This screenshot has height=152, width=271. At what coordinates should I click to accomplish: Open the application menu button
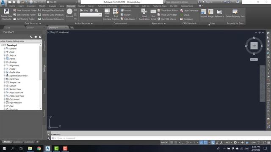pos(3,3)
